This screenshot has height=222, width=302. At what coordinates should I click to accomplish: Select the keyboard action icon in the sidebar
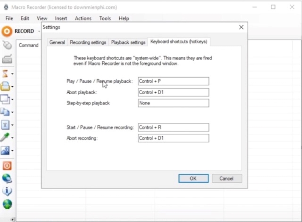tap(7, 59)
